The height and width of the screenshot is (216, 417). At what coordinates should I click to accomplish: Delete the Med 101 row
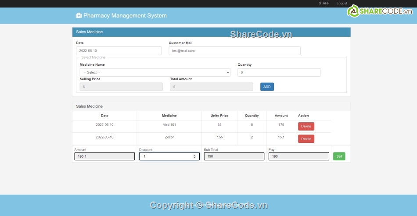[306, 126]
